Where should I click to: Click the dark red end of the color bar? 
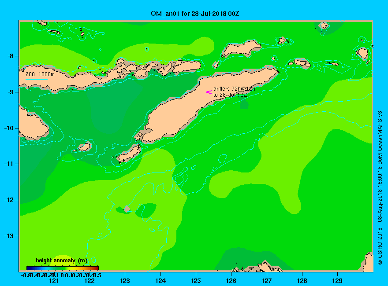[97, 268]
